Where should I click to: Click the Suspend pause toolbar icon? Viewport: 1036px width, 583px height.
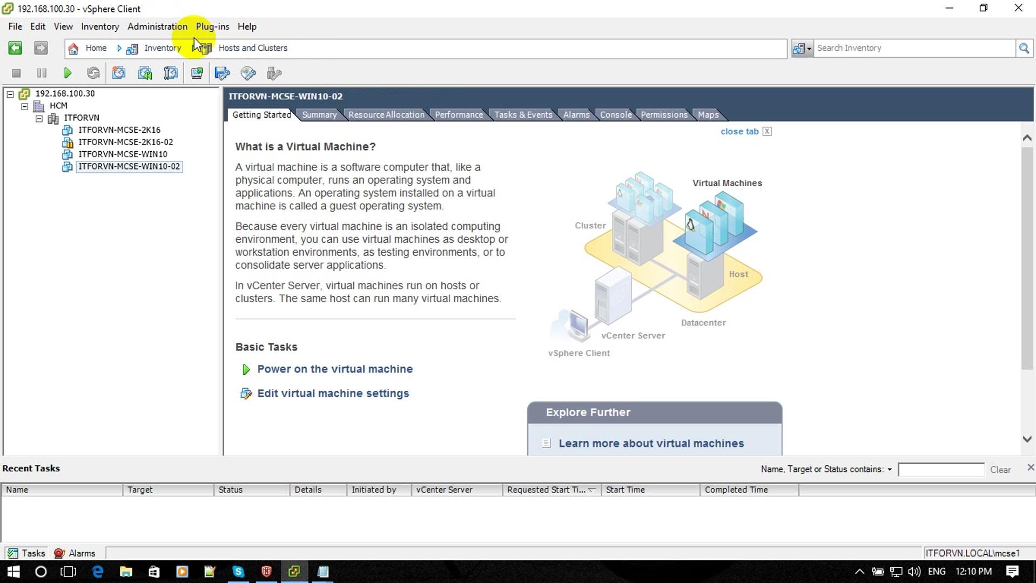[42, 73]
